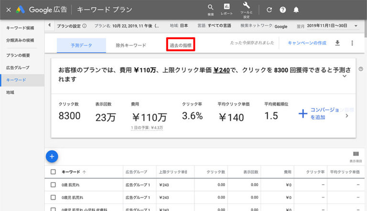
Task: Click ¥110万 費用 metric value
Action: (150, 117)
